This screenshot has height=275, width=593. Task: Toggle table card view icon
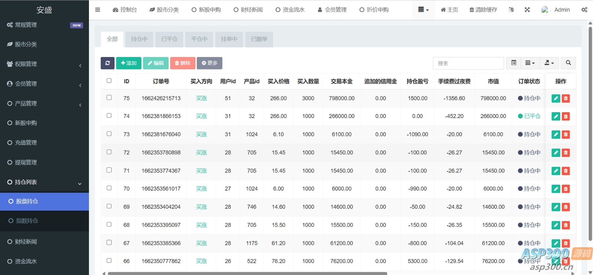[514, 63]
